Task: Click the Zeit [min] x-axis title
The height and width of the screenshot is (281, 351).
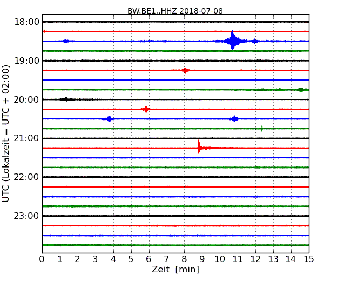Action: click(x=175, y=269)
